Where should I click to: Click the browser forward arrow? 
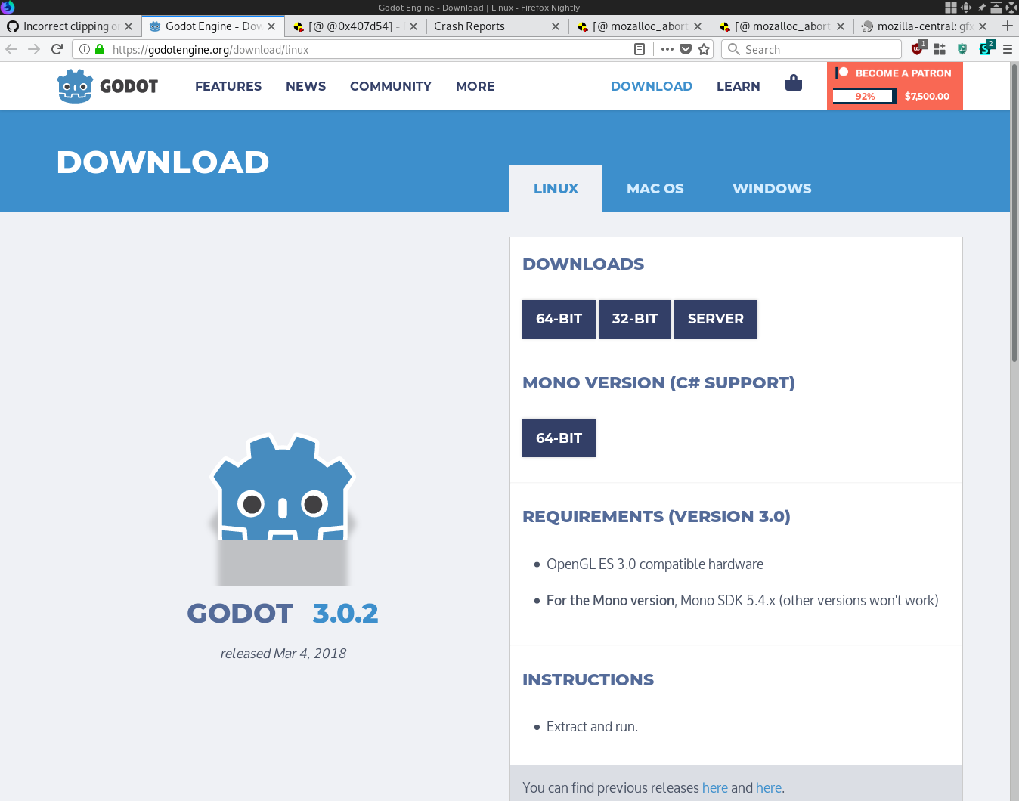[x=34, y=49]
